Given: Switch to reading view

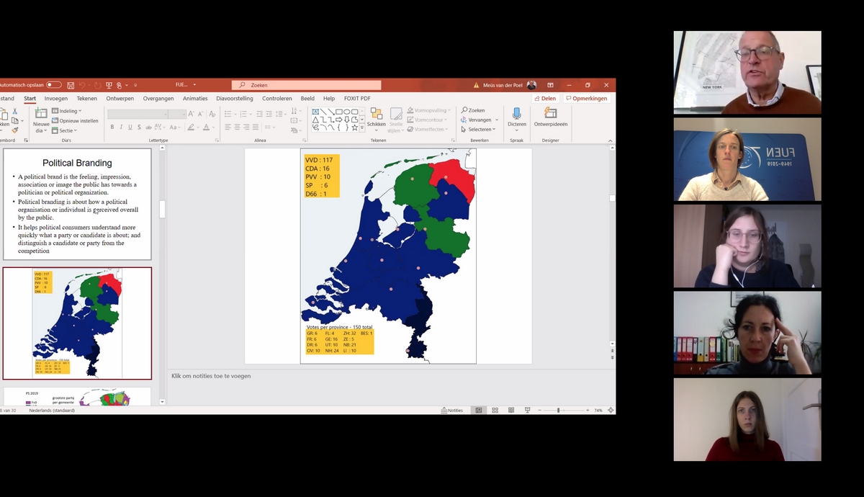Looking at the screenshot, I should [x=511, y=410].
